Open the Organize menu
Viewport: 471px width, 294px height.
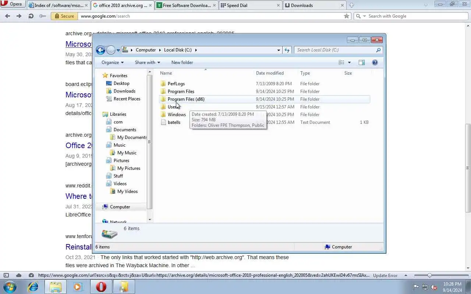(113, 62)
